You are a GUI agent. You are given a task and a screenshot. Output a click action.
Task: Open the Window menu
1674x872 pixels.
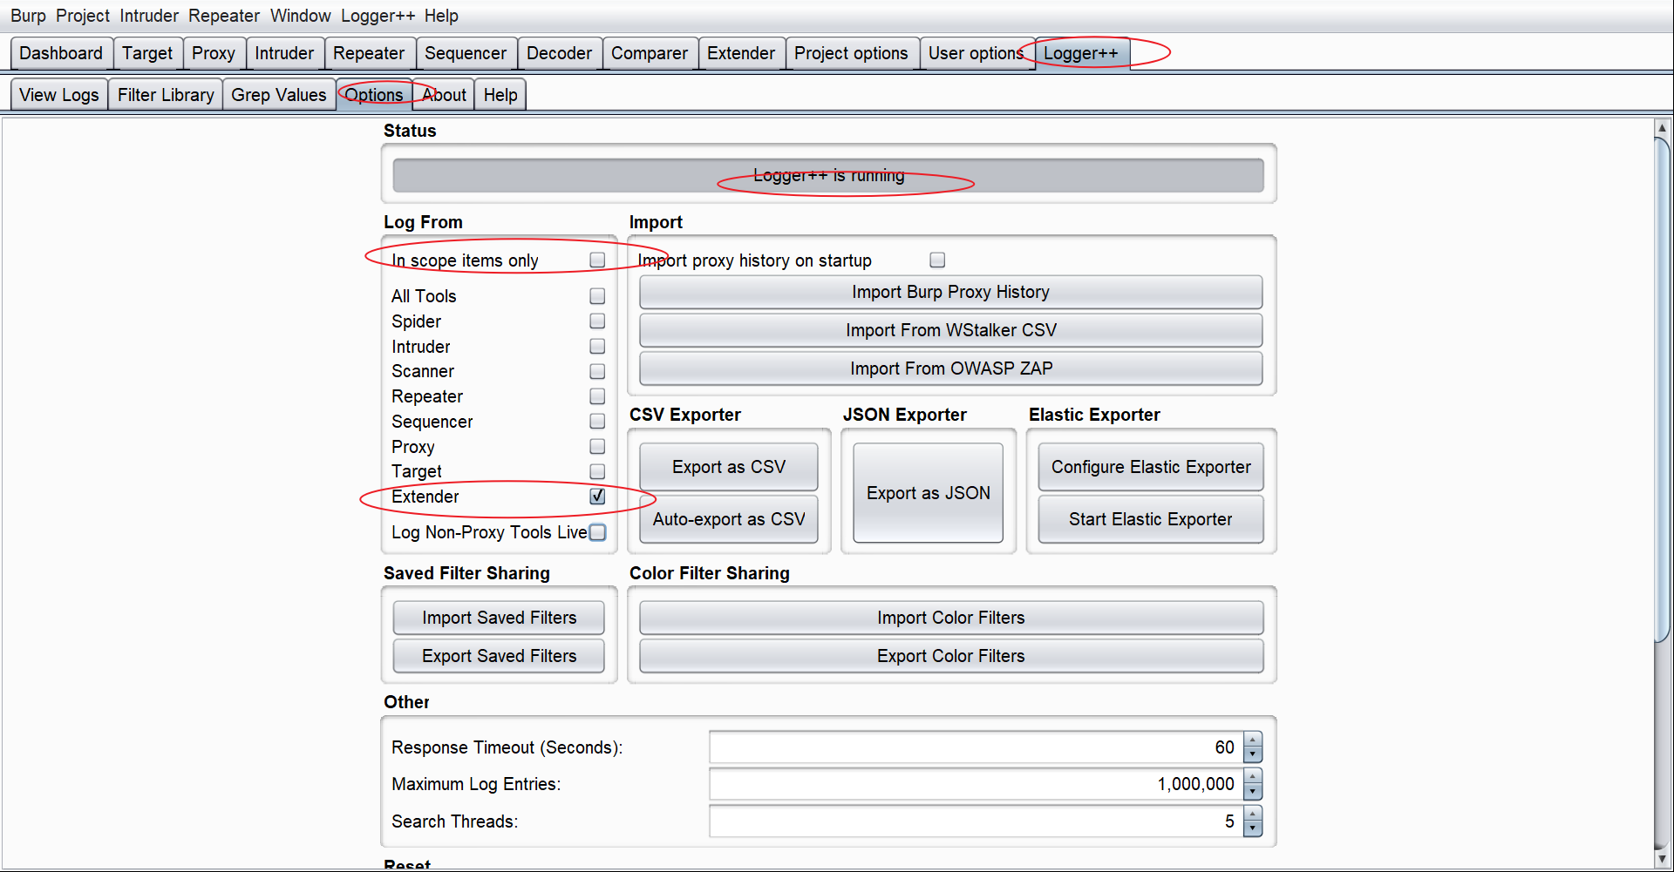[x=300, y=16]
